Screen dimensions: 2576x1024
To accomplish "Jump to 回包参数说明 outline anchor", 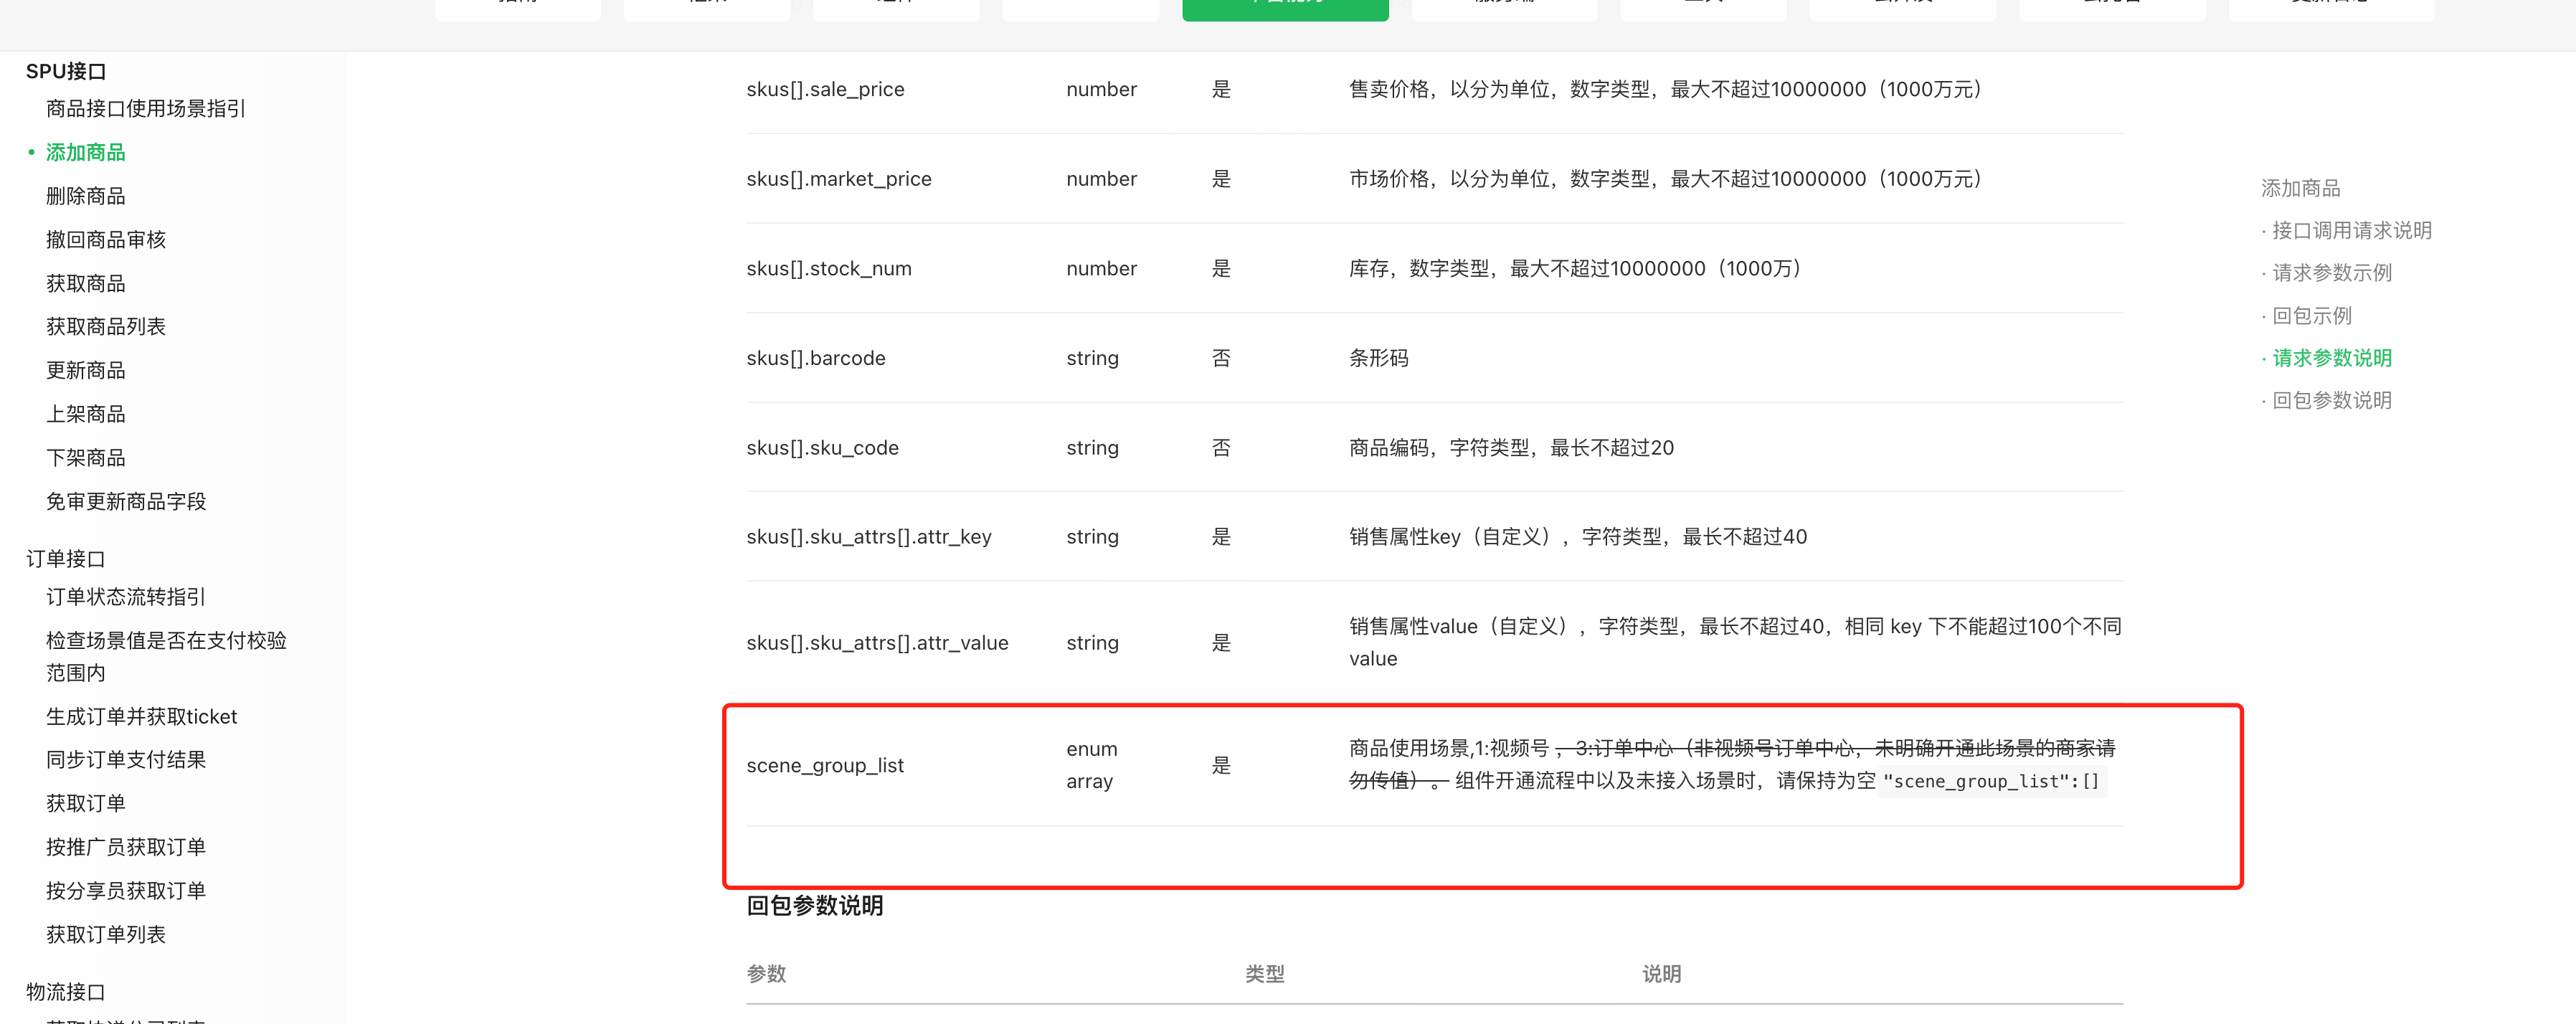I will (x=2331, y=401).
